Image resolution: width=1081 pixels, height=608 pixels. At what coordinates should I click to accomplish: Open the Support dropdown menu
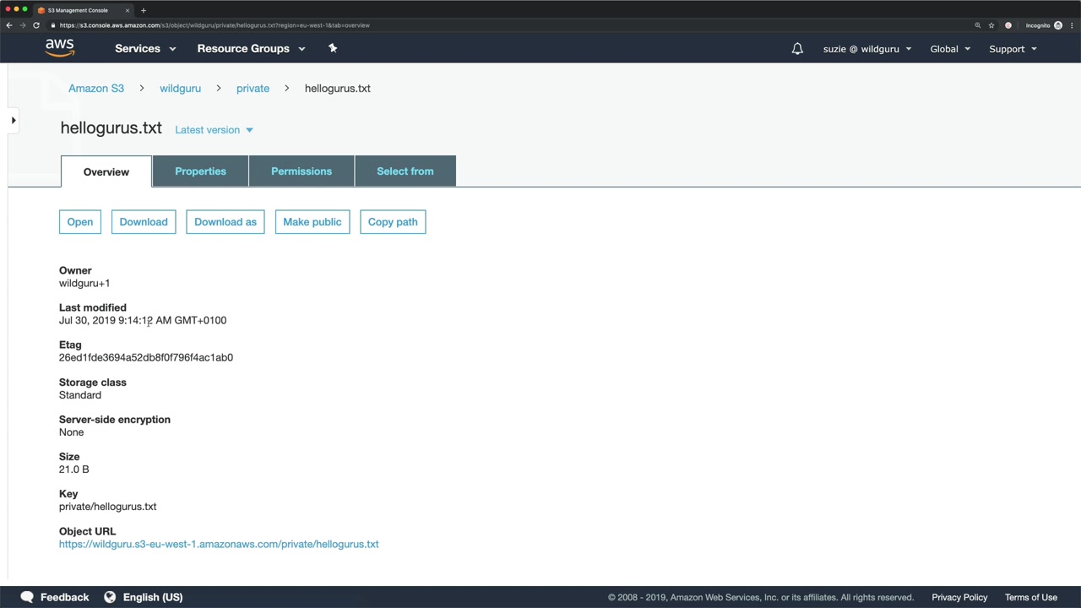1013,49
